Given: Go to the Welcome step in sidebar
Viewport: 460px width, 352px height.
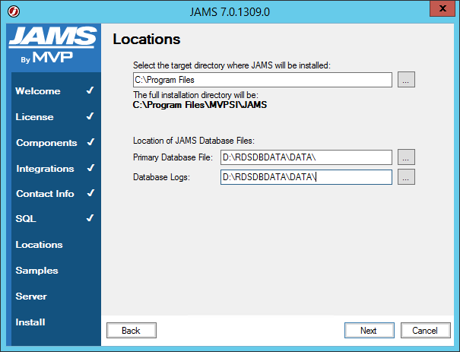Looking at the screenshot, I should click(x=38, y=91).
